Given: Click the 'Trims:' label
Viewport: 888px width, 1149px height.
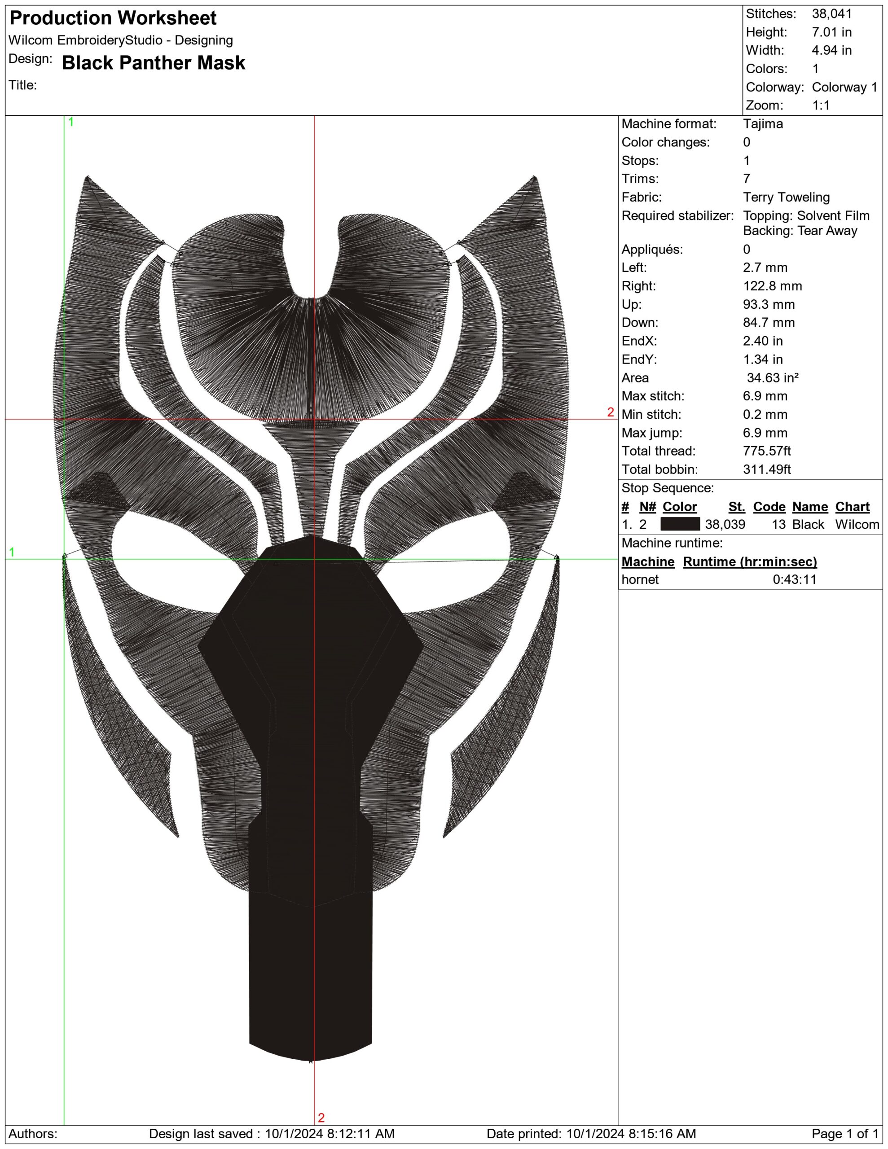Looking at the screenshot, I should [640, 179].
